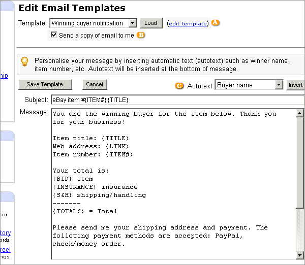
Task: Insert the selected autotext
Action: (296, 85)
